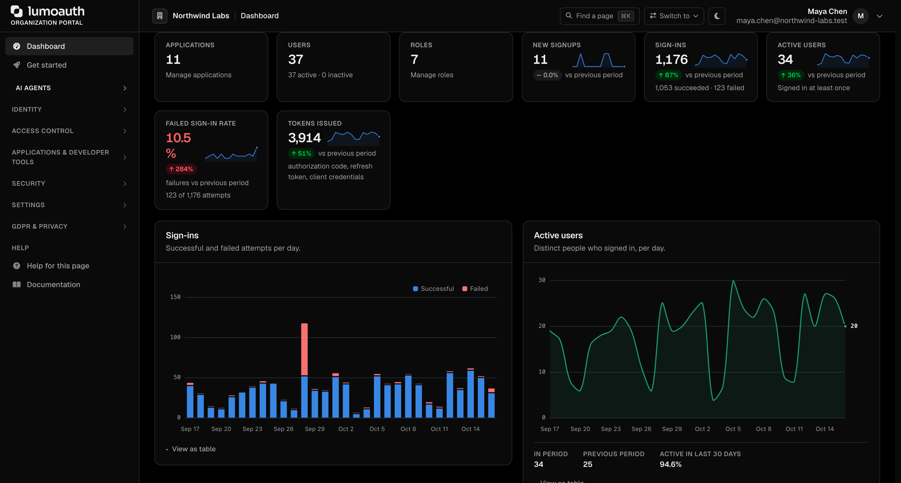Click the Active Users card sparkline

843,60
